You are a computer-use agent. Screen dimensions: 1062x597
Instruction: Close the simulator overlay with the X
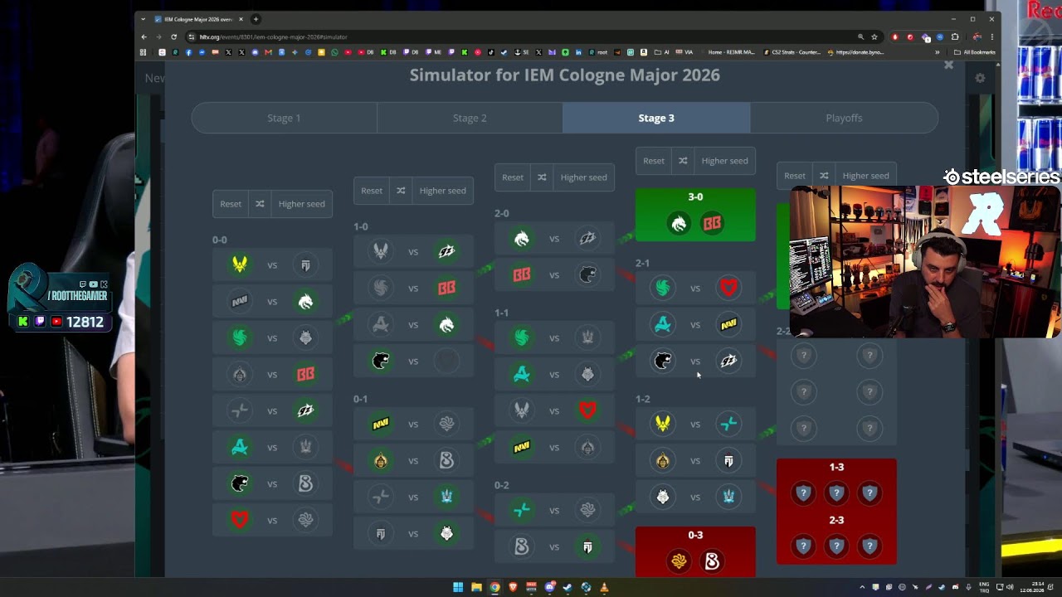948,65
